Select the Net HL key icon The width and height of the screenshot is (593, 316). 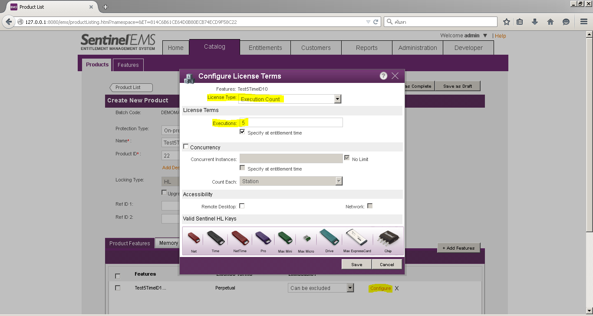(193, 238)
